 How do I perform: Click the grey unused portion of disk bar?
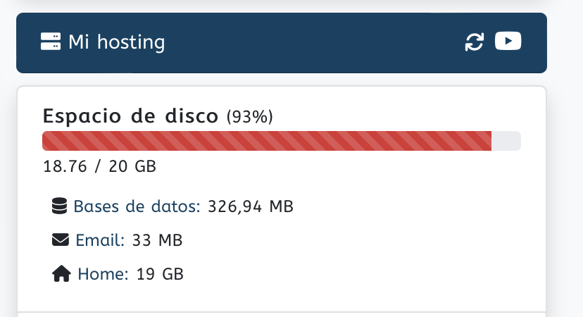click(x=506, y=141)
